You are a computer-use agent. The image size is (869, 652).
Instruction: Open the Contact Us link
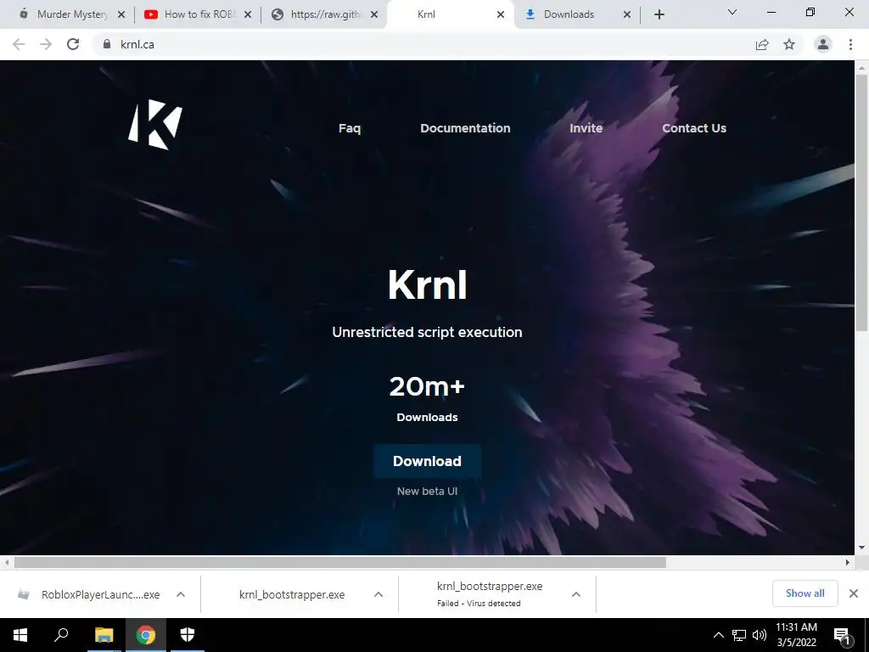(694, 128)
